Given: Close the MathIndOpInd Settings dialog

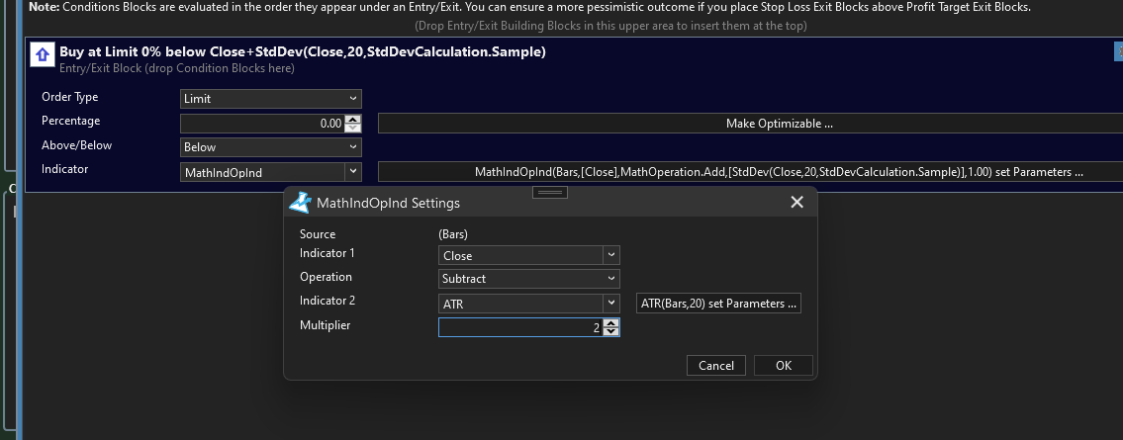Looking at the screenshot, I should pyautogui.click(x=796, y=203).
